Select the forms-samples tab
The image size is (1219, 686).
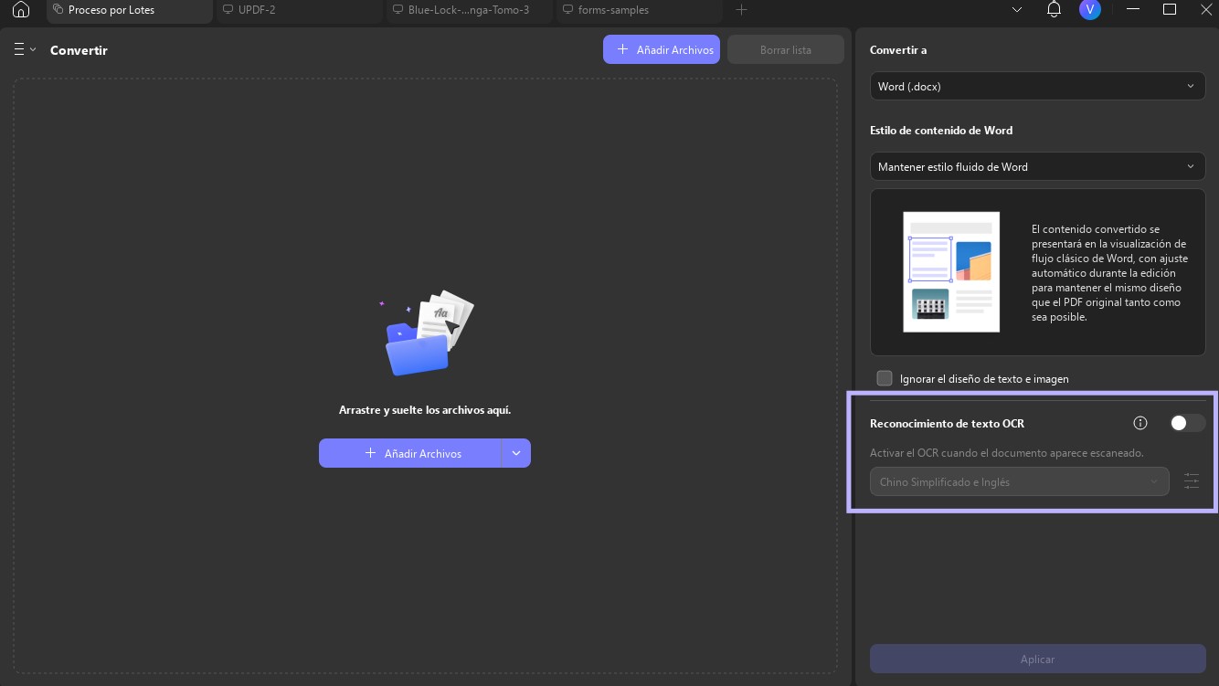[x=639, y=10]
